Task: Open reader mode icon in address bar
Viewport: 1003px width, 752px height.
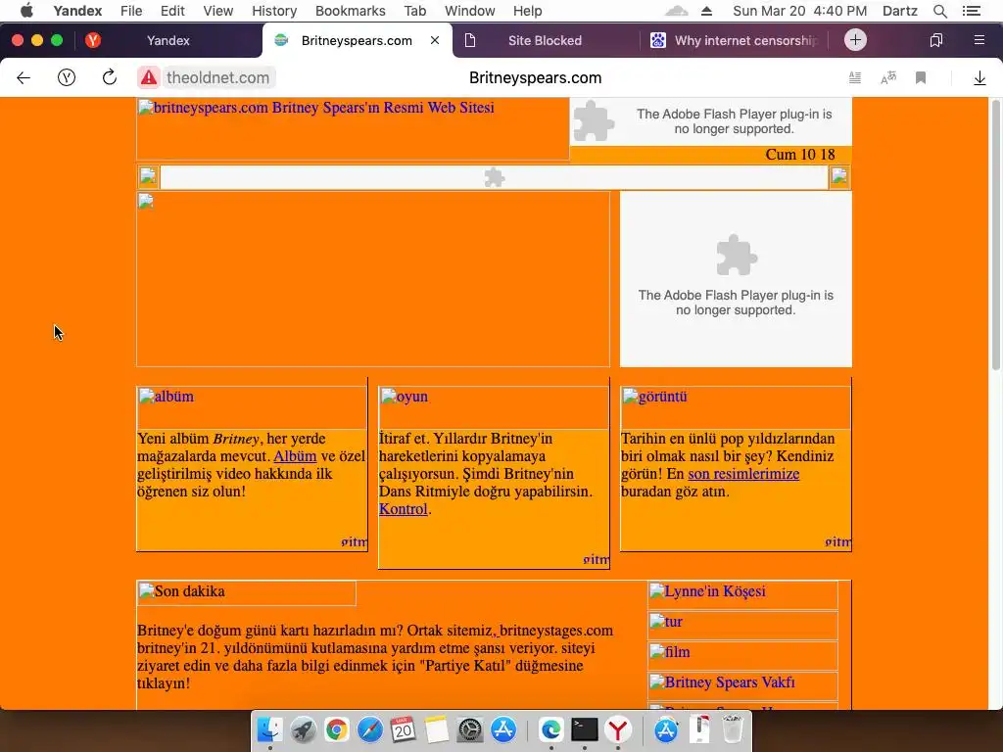Action: coord(854,78)
